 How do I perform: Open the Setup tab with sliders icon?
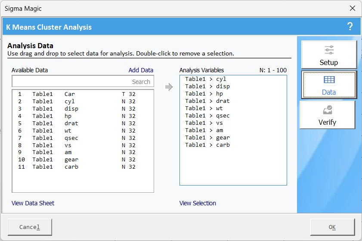pyautogui.click(x=329, y=55)
